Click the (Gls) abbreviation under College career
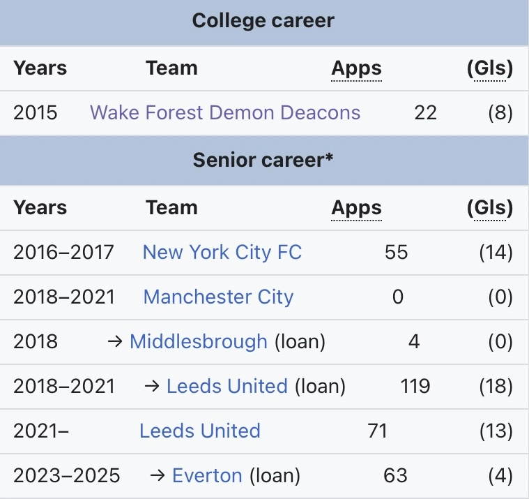Viewport: 529px width, 499px height. tap(489, 68)
